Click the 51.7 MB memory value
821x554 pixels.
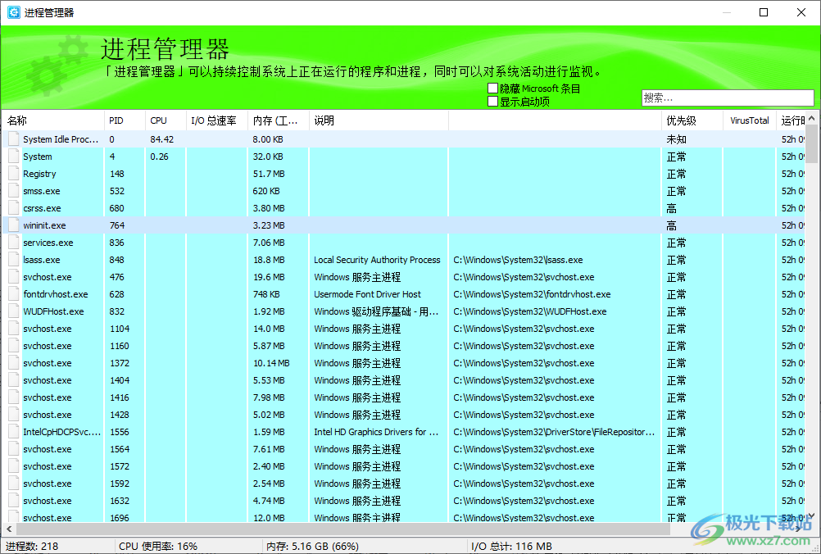pos(269,174)
